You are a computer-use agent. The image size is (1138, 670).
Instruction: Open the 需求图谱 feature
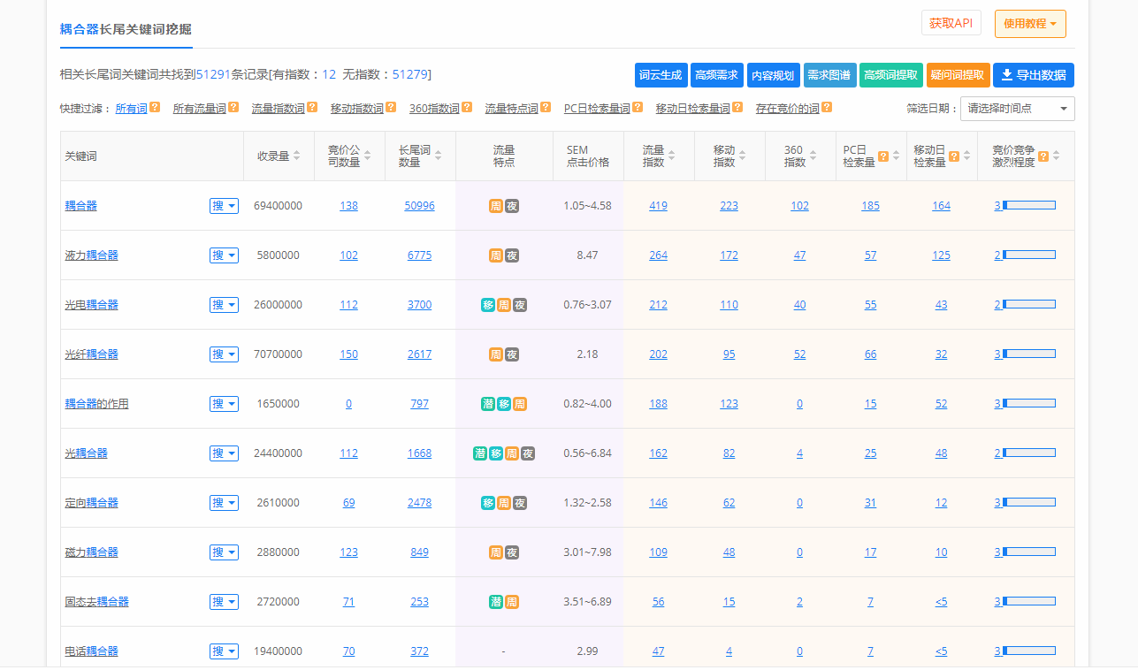(829, 75)
